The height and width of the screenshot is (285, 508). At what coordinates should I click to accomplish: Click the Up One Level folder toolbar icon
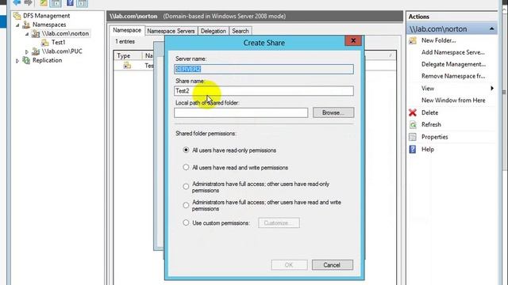(43, 3)
